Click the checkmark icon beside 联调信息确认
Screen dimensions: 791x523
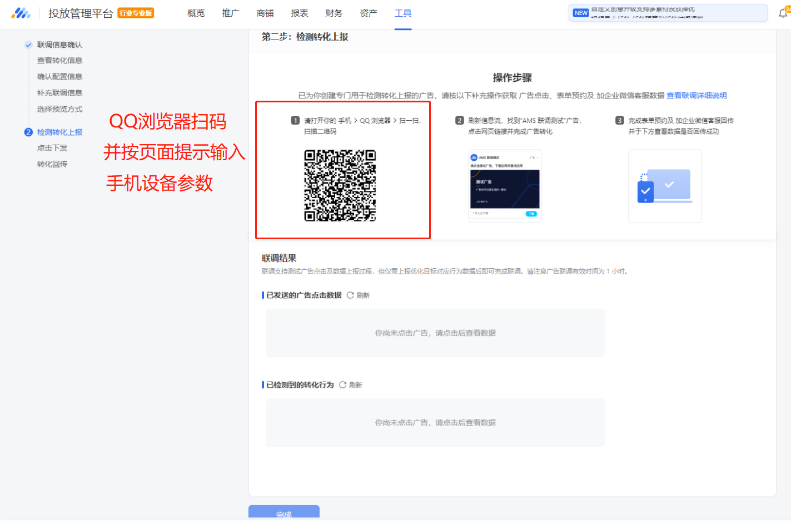pos(28,45)
